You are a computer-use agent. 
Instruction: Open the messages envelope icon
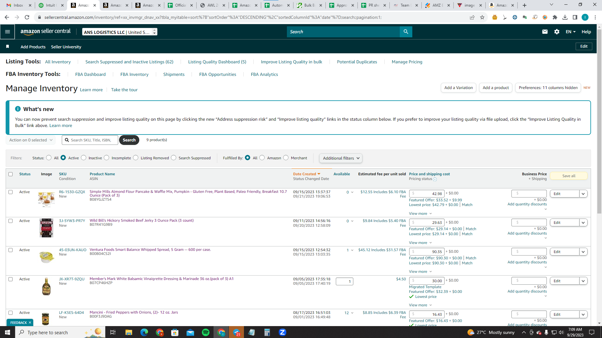coord(545,32)
